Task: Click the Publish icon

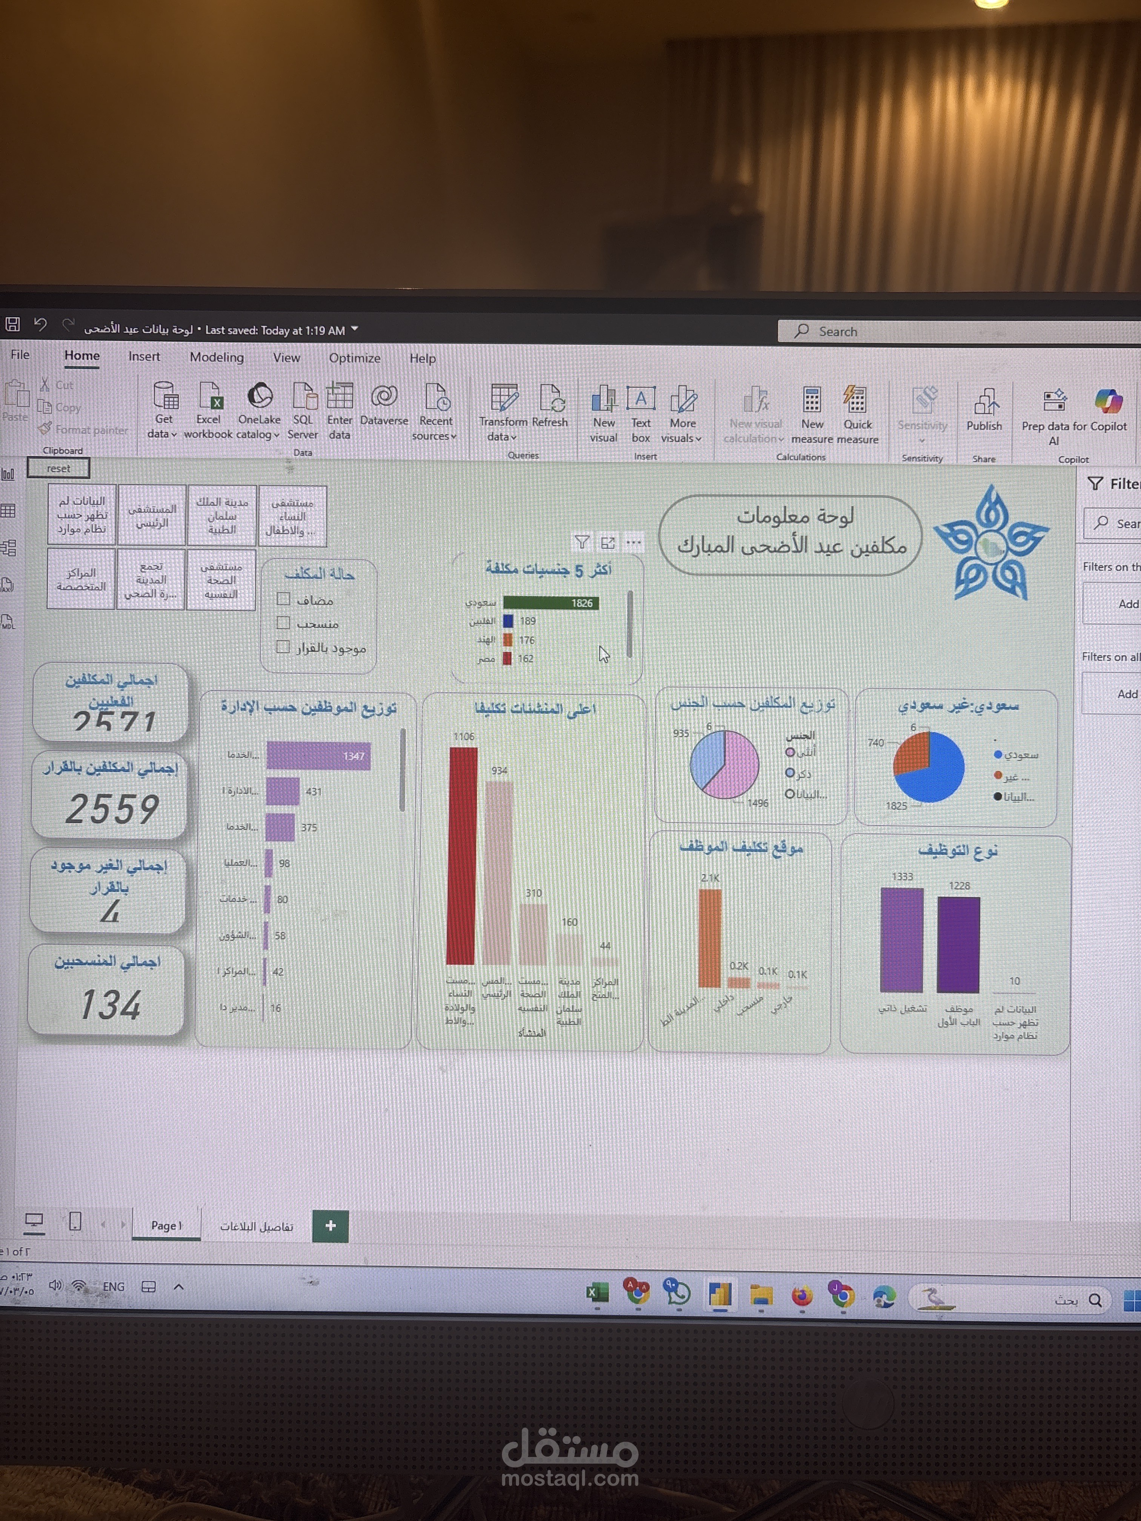Action: coord(986,402)
